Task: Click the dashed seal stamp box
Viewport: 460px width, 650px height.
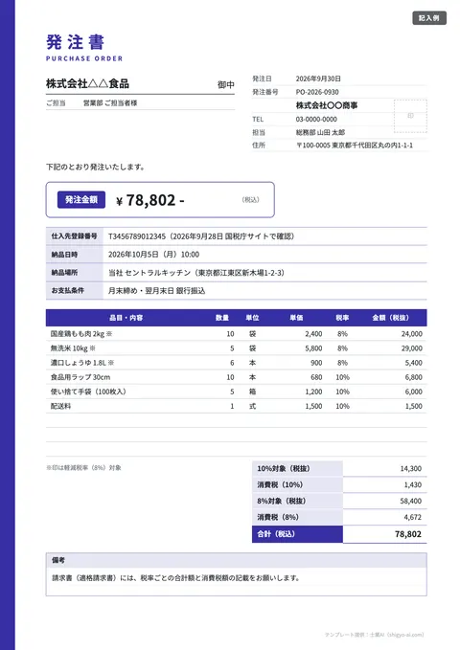Action: click(x=410, y=116)
